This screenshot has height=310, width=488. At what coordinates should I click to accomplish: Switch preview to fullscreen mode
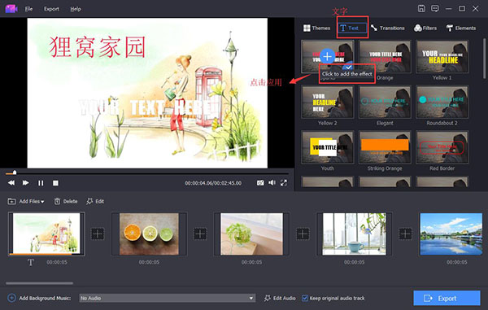[284, 183]
